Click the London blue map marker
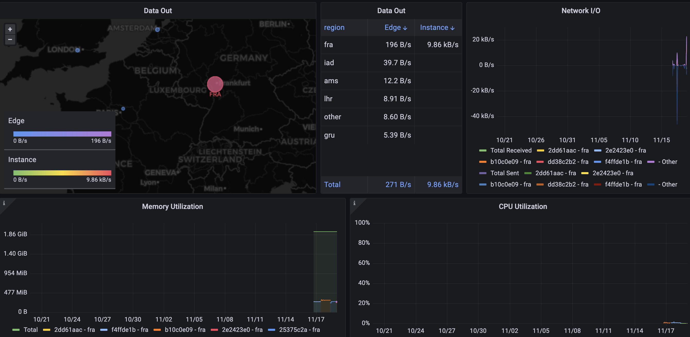The height and width of the screenshot is (337, 690). 77,50
